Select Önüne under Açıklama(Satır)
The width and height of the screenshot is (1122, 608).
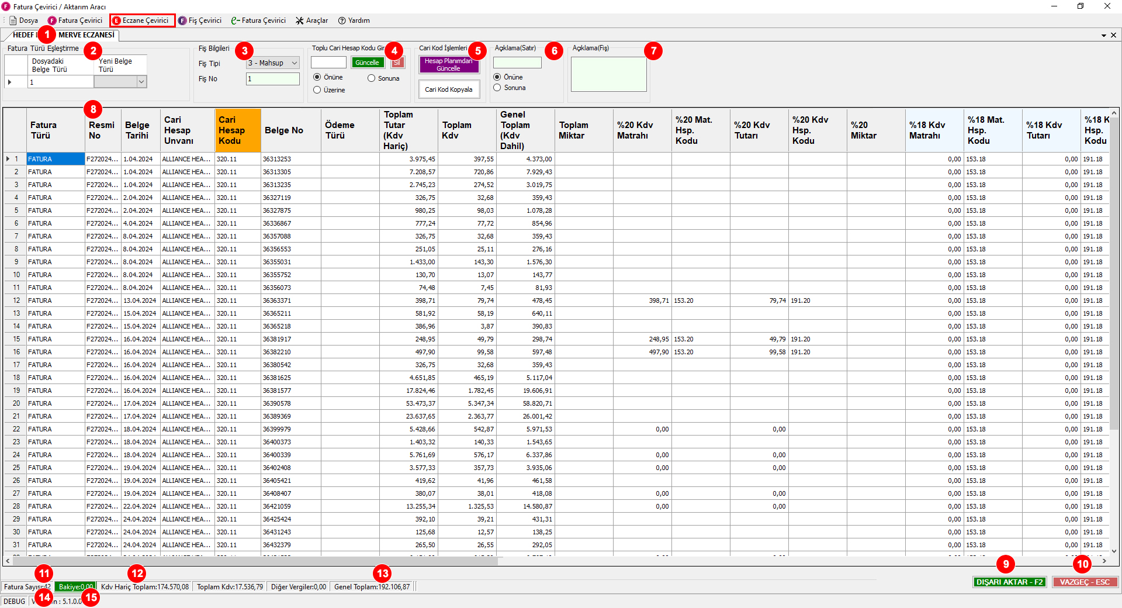tap(508, 77)
